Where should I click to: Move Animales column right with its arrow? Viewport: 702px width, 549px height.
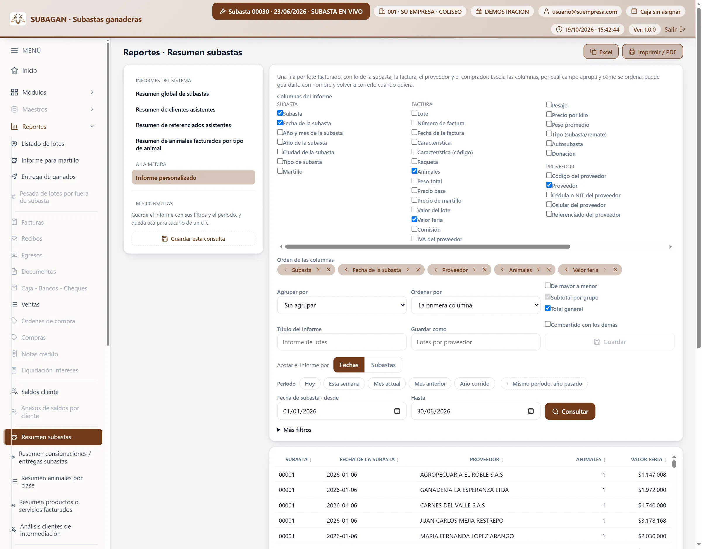pos(538,270)
